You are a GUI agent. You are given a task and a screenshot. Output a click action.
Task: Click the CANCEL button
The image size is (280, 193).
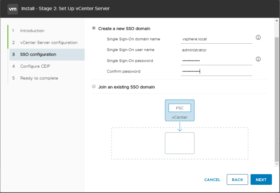[212, 180]
